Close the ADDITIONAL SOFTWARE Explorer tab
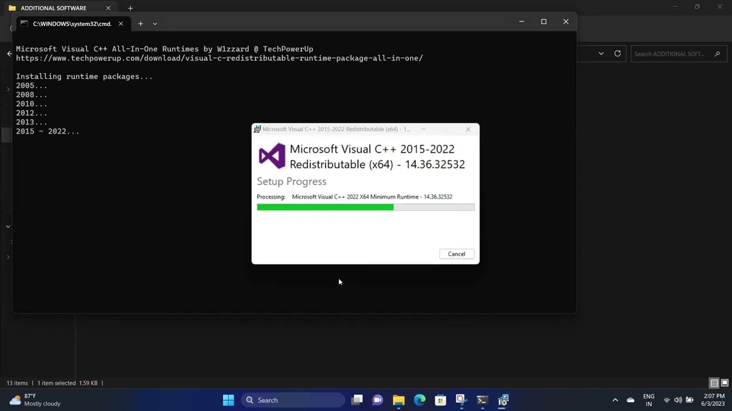 (x=108, y=8)
